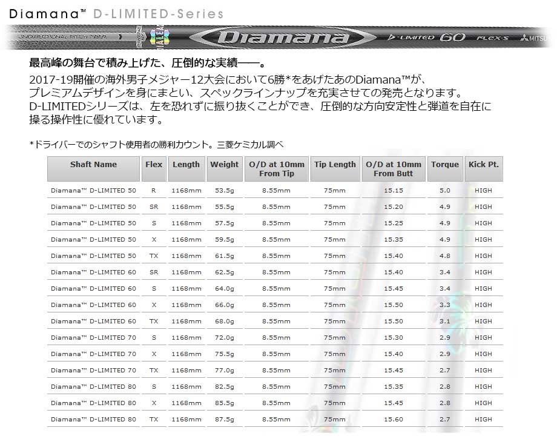Select the 85.5g weight cell

tap(224, 403)
